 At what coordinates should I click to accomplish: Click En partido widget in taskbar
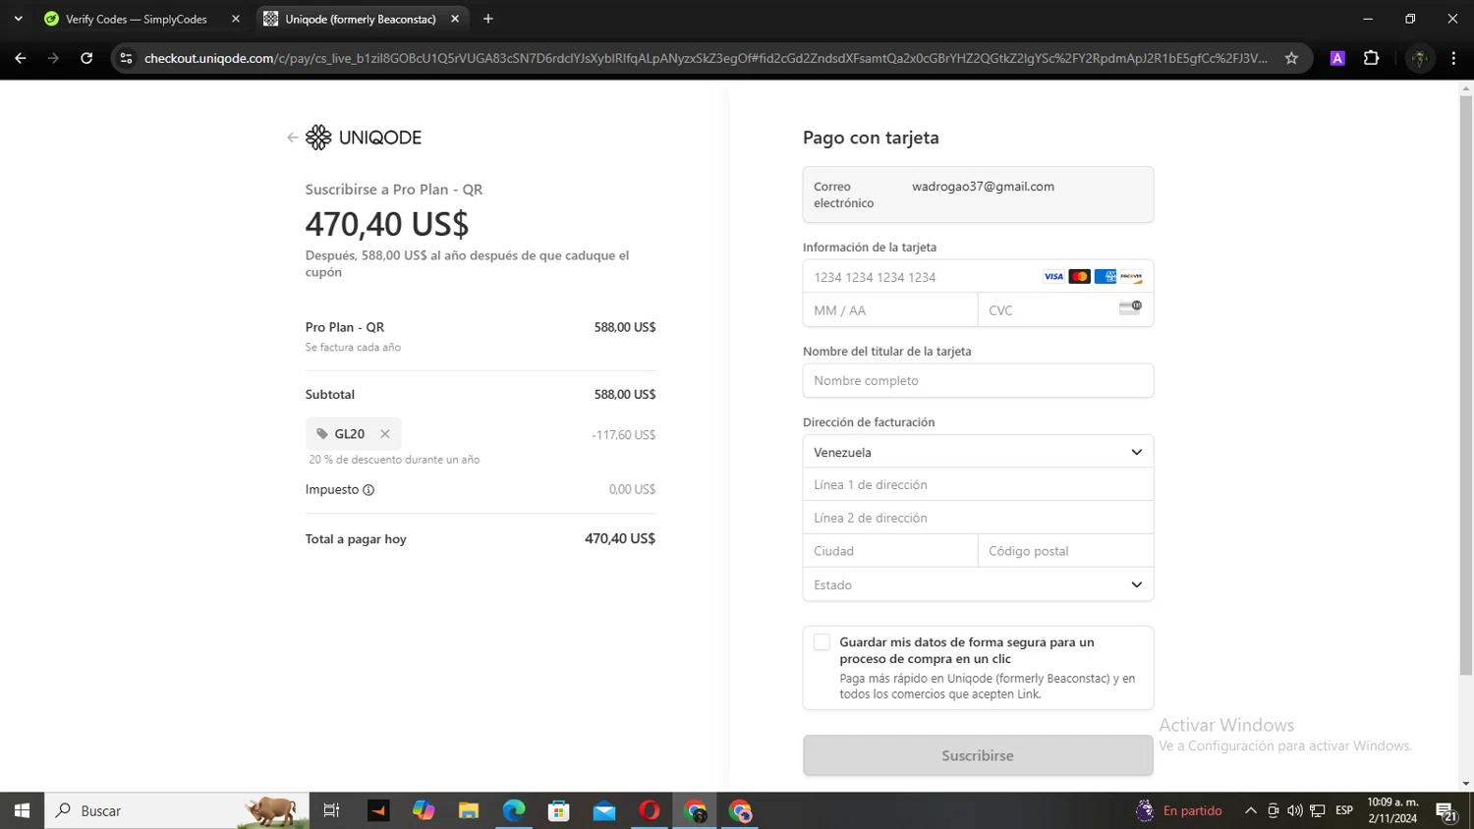1179,811
